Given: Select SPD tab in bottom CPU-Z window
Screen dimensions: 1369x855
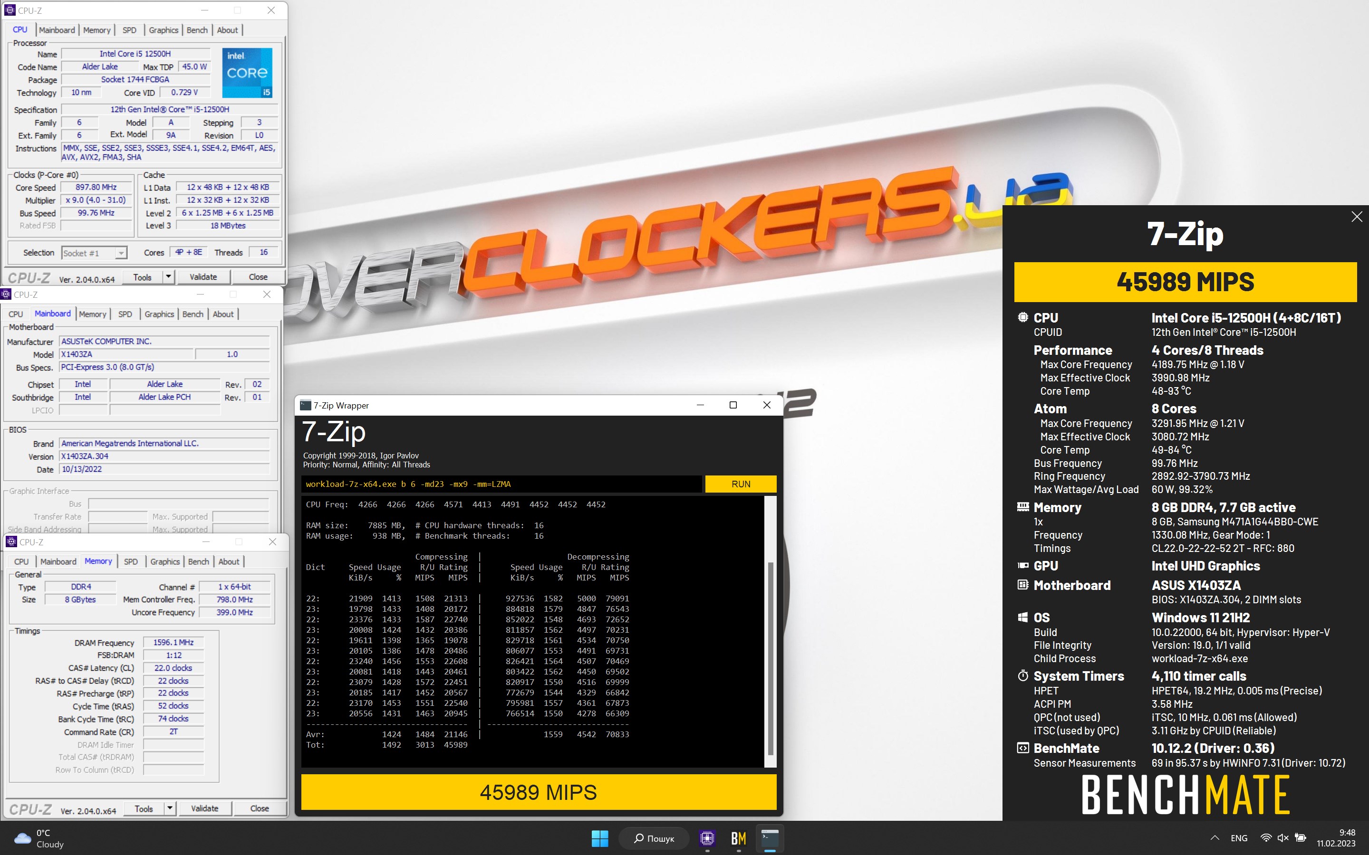Looking at the screenshot, I should [x=131, y=561].
